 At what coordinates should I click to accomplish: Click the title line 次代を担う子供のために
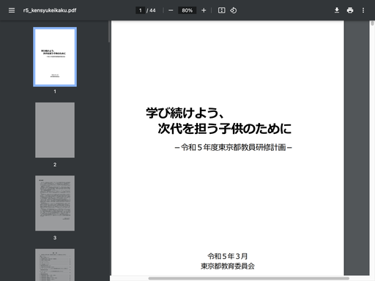click(x=225, y=128)
